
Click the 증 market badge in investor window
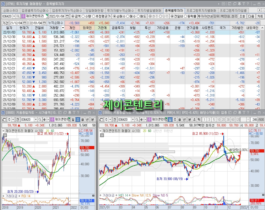pyautogui.click(x=23, y=16)
